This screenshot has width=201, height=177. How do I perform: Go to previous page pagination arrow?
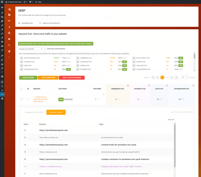(x=157, y=78)
